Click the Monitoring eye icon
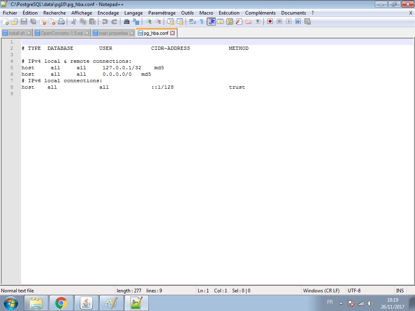This screenshot has width=415, height=311. (258, 21)
